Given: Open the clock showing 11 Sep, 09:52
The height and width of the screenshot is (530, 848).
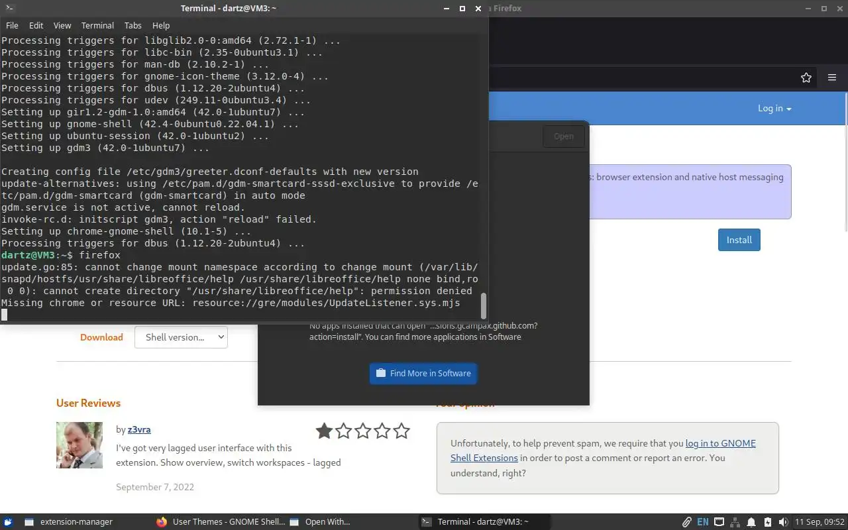Looking at the screenshot, I should [820, 522].
